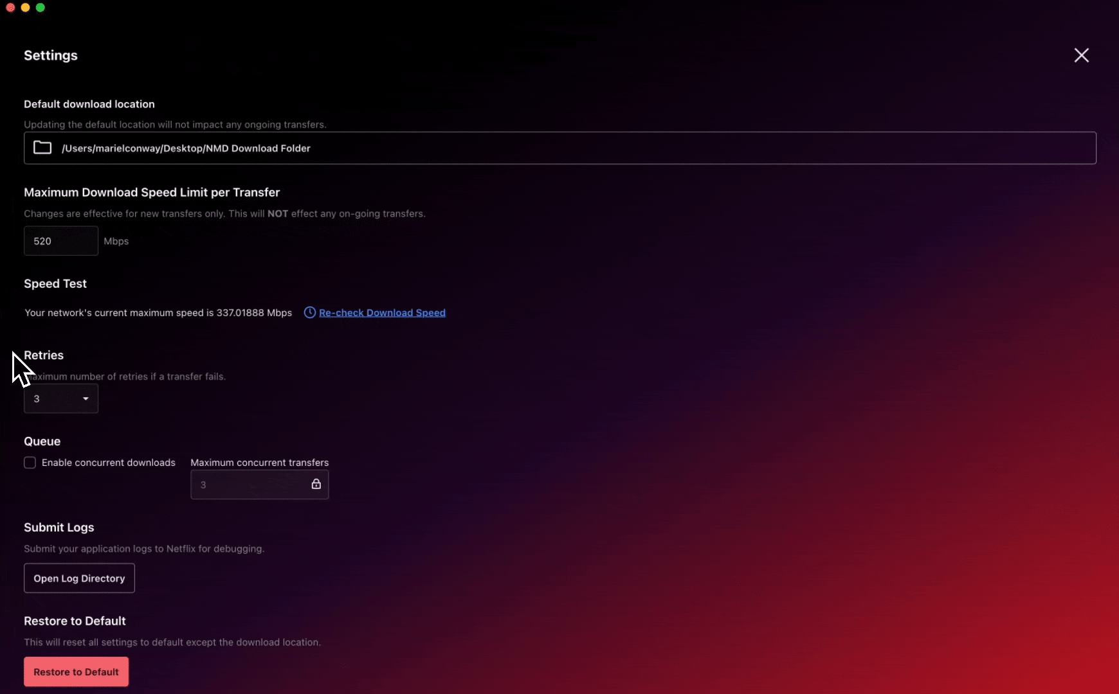1119x694 pixels.
Task: Click the 520 Mbps speed limit field
Action: coord(61,241)
